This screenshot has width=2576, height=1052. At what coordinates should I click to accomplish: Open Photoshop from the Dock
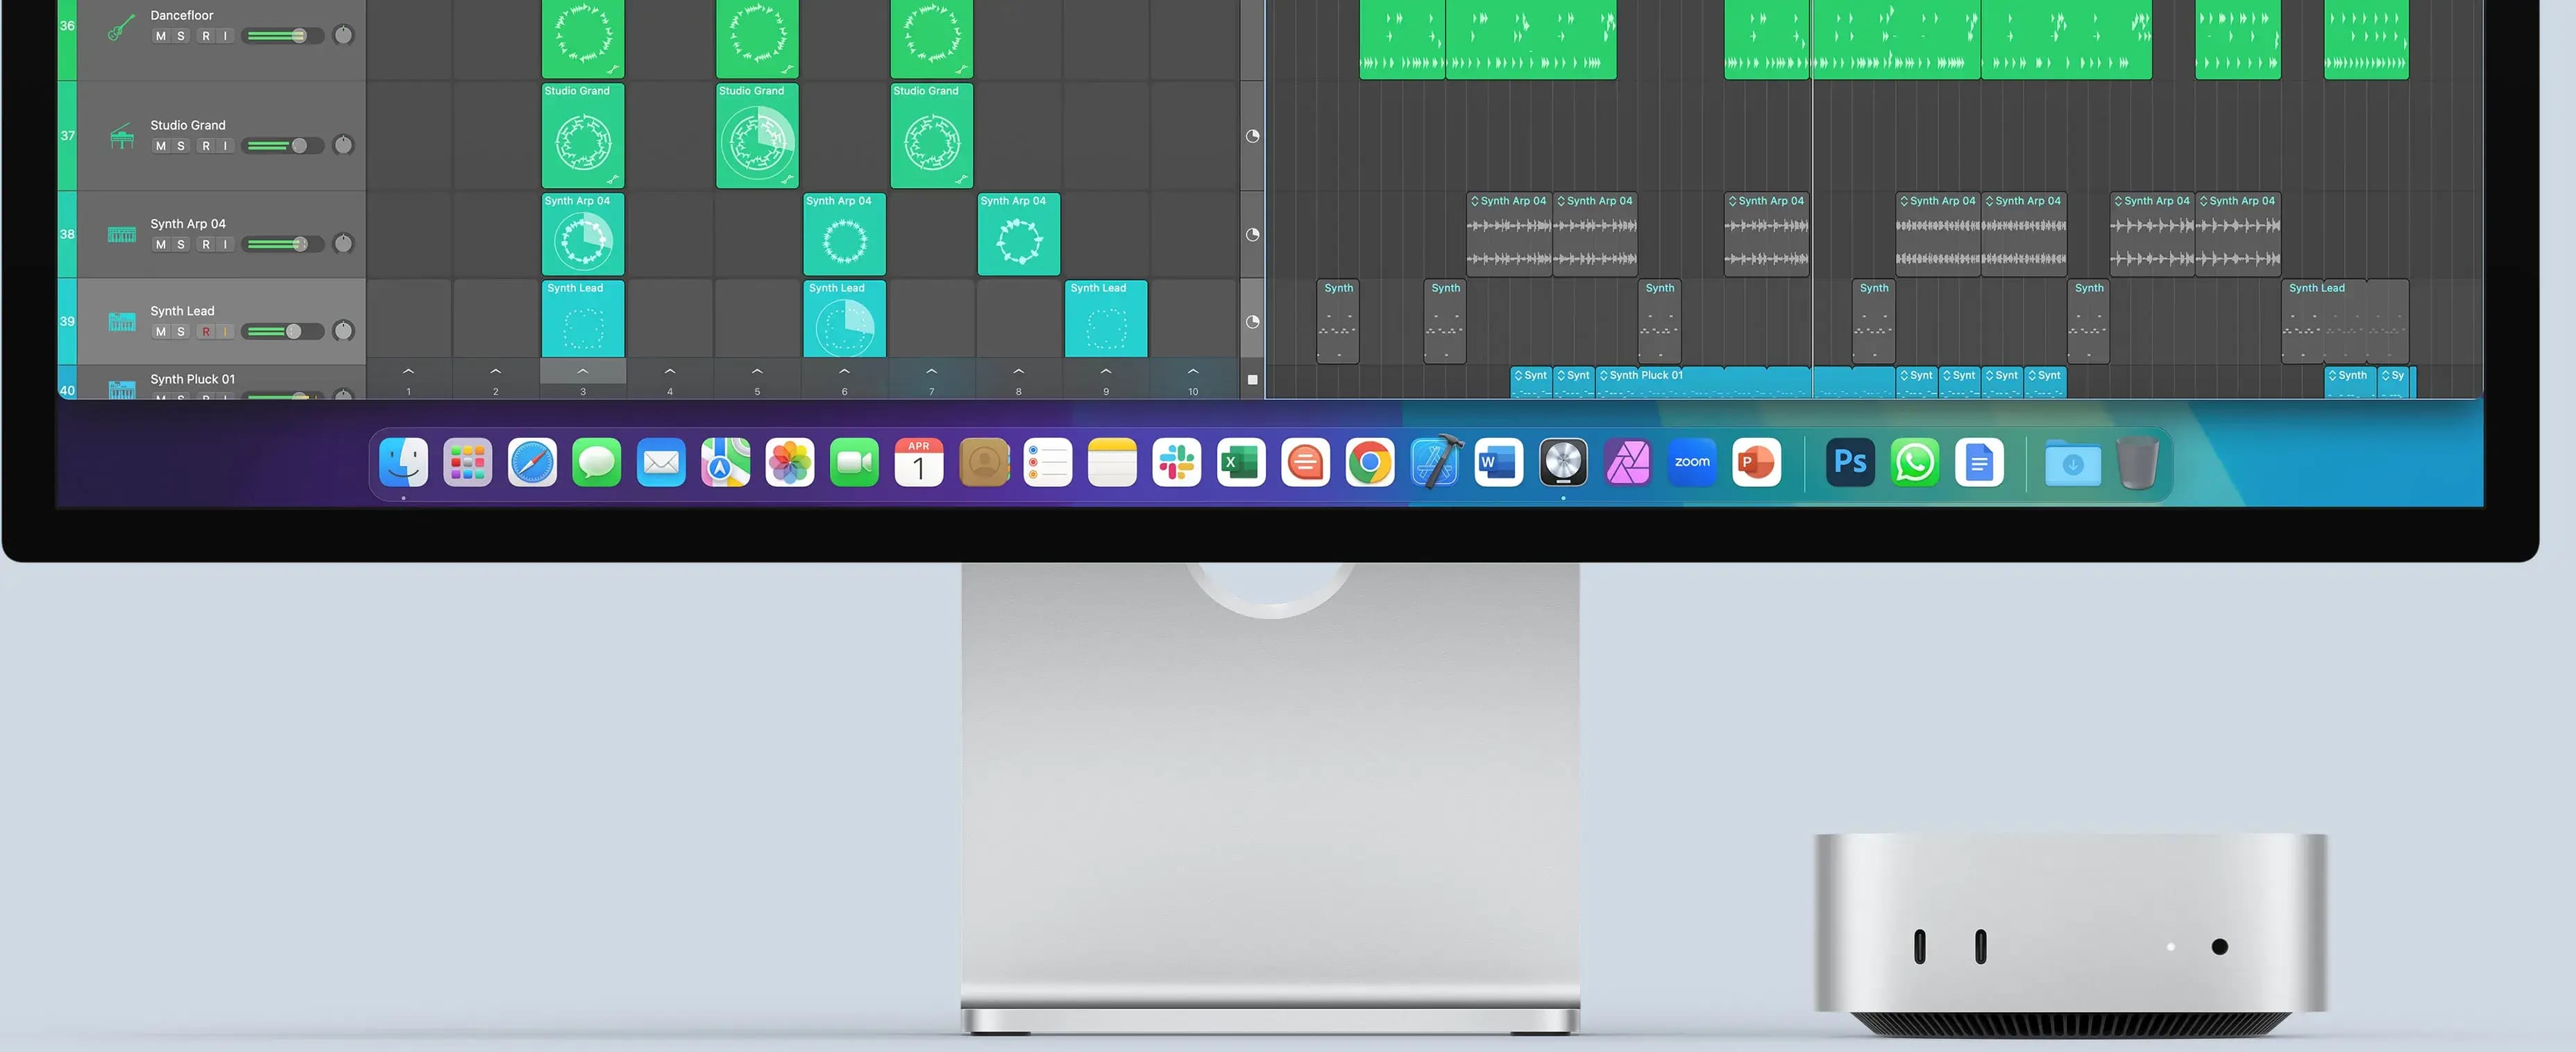coord(1850,462)
